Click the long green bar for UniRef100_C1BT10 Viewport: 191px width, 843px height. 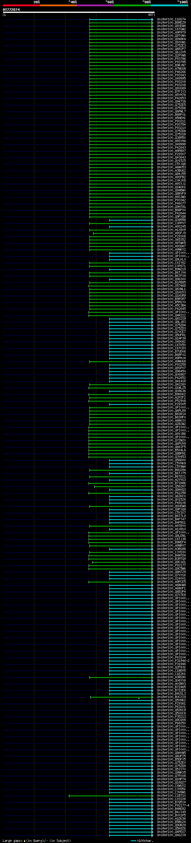111,795
